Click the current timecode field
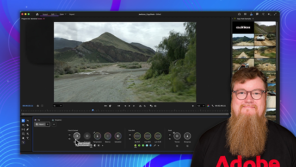The height and width of the screenshot is (167, 296). click(x=28, y=106)
